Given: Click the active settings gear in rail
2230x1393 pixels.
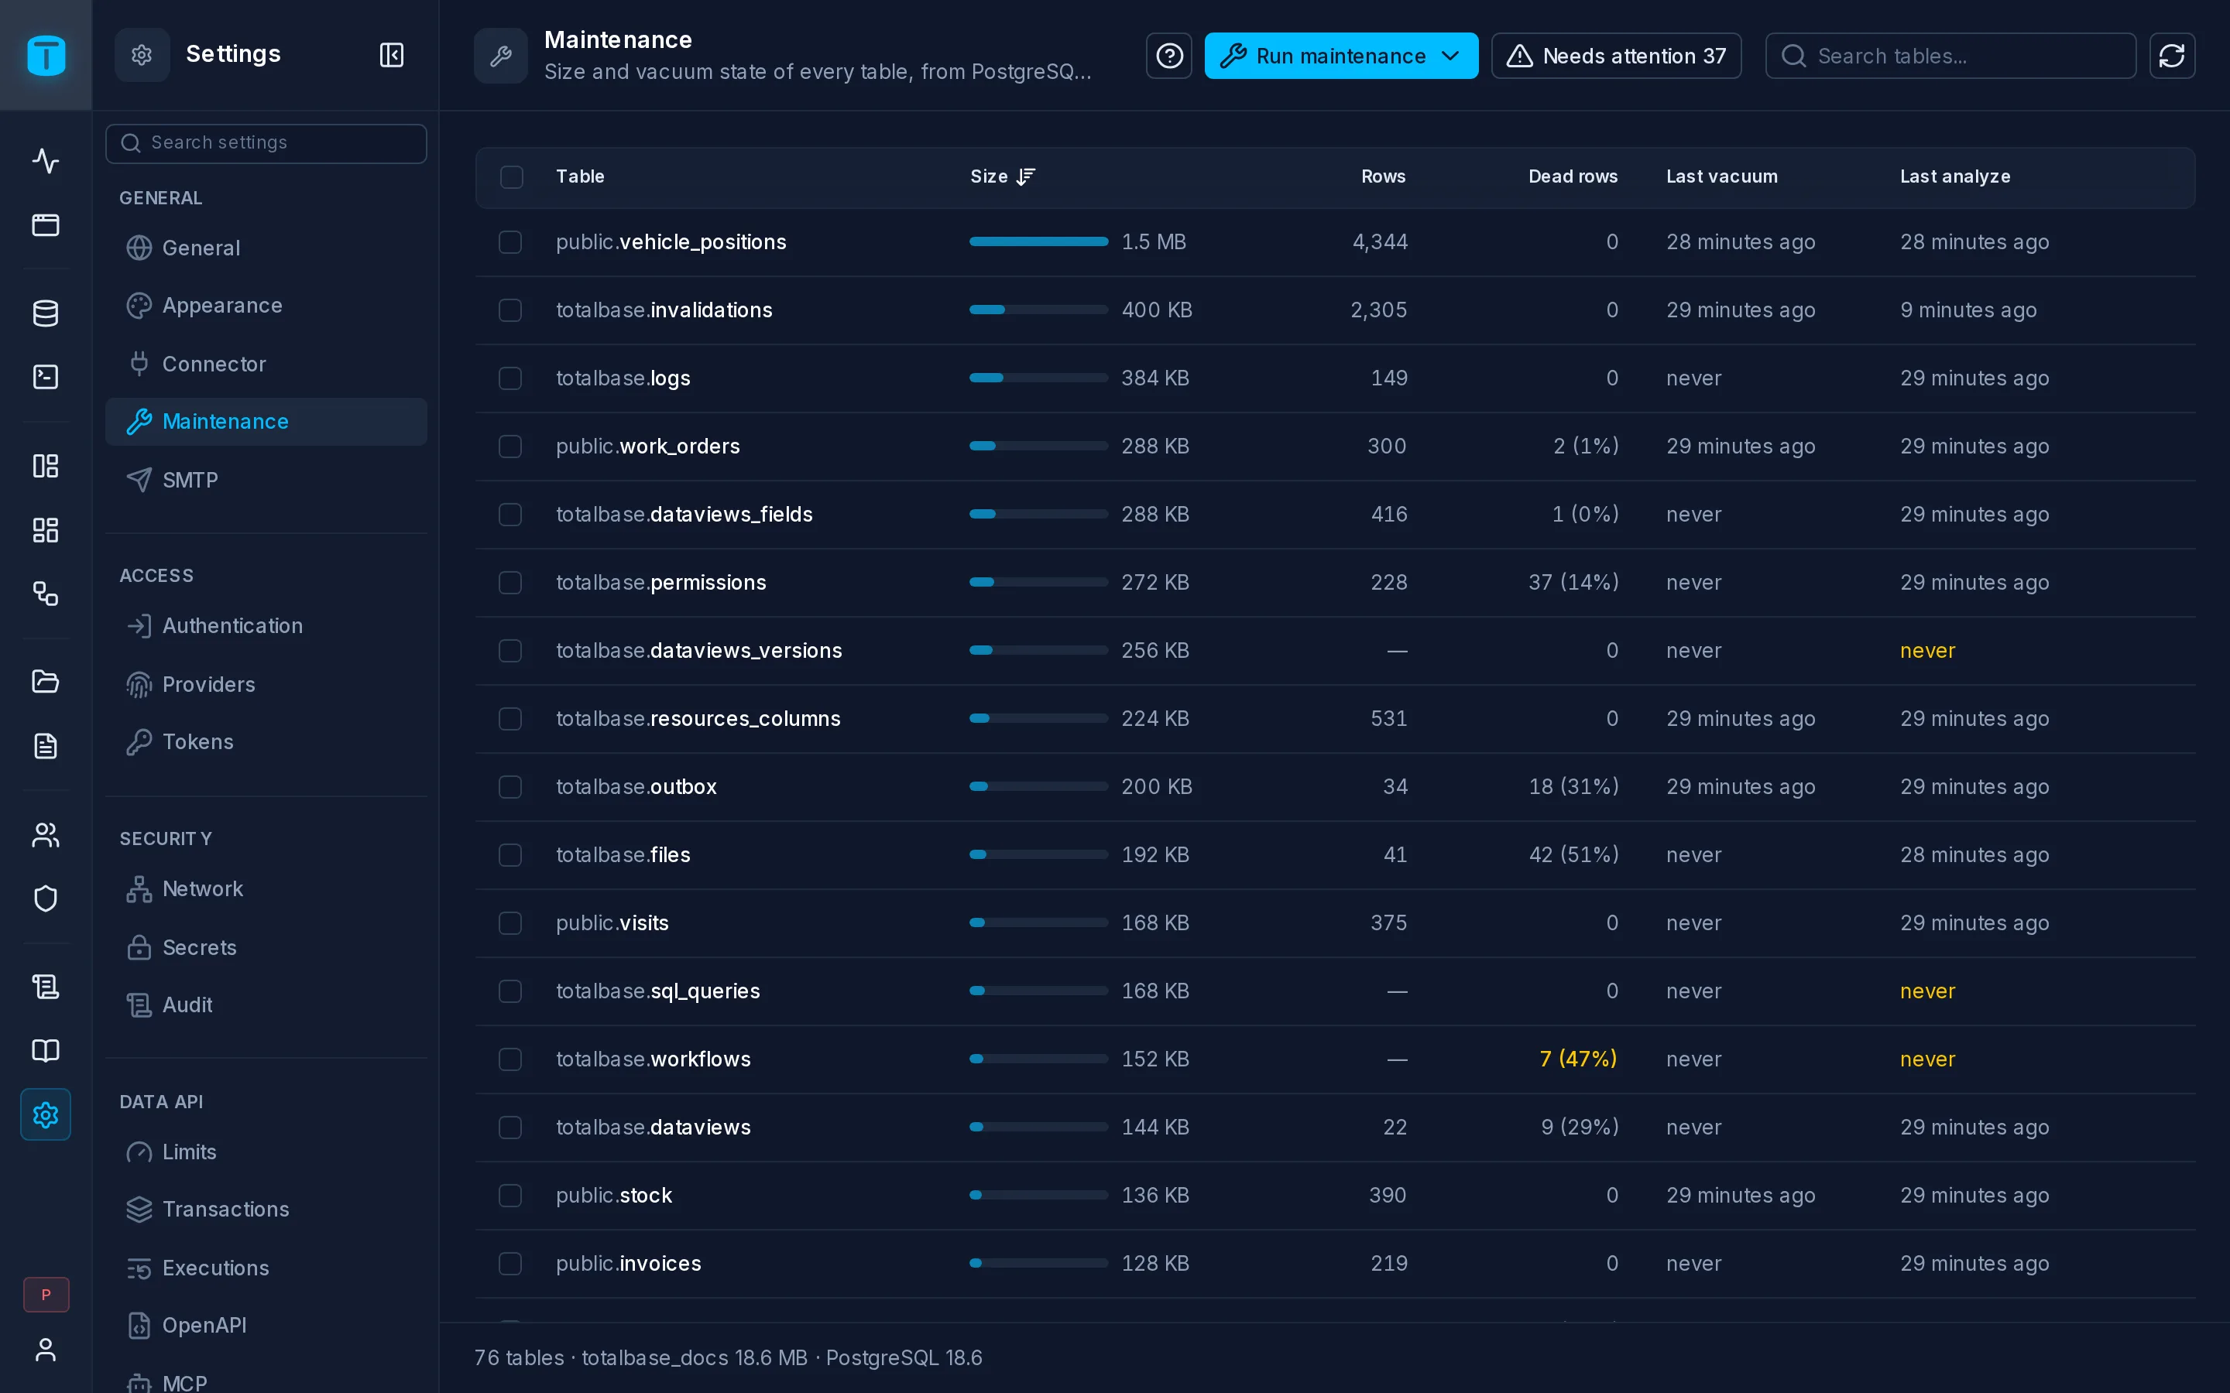Looking at the screenshot, I should coord(45,1114).
